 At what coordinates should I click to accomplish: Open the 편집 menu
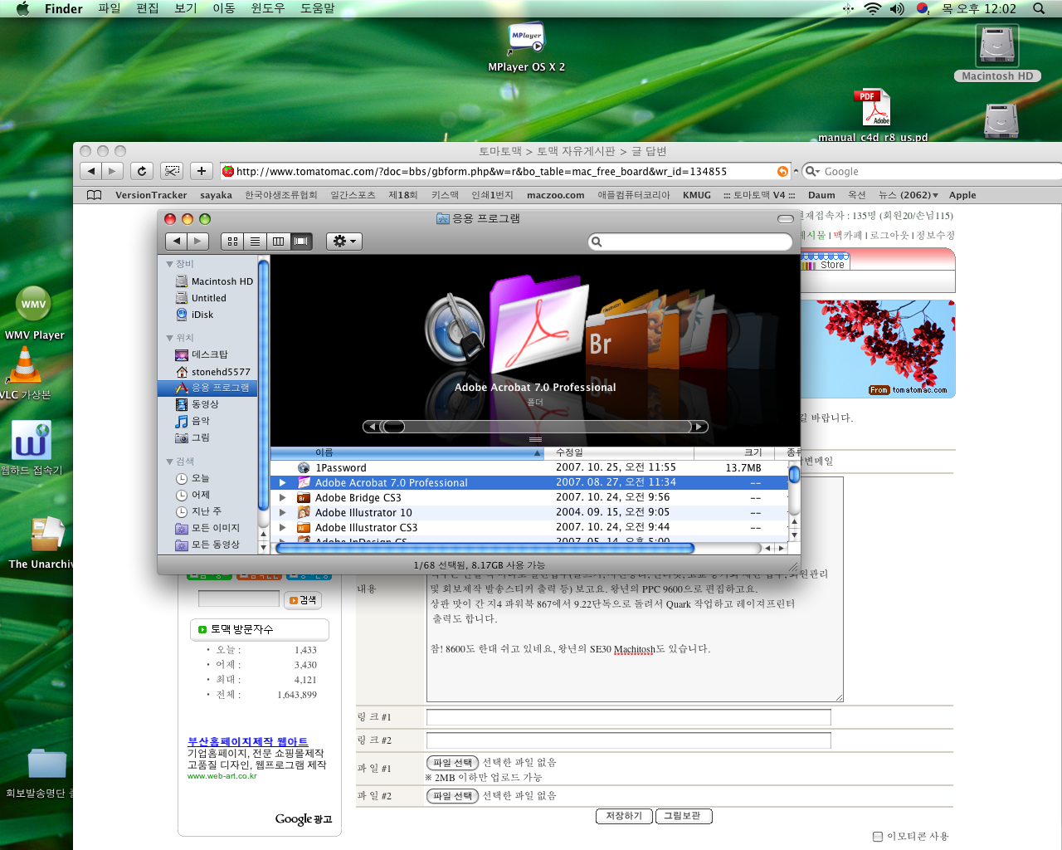[x=147, y=8]
